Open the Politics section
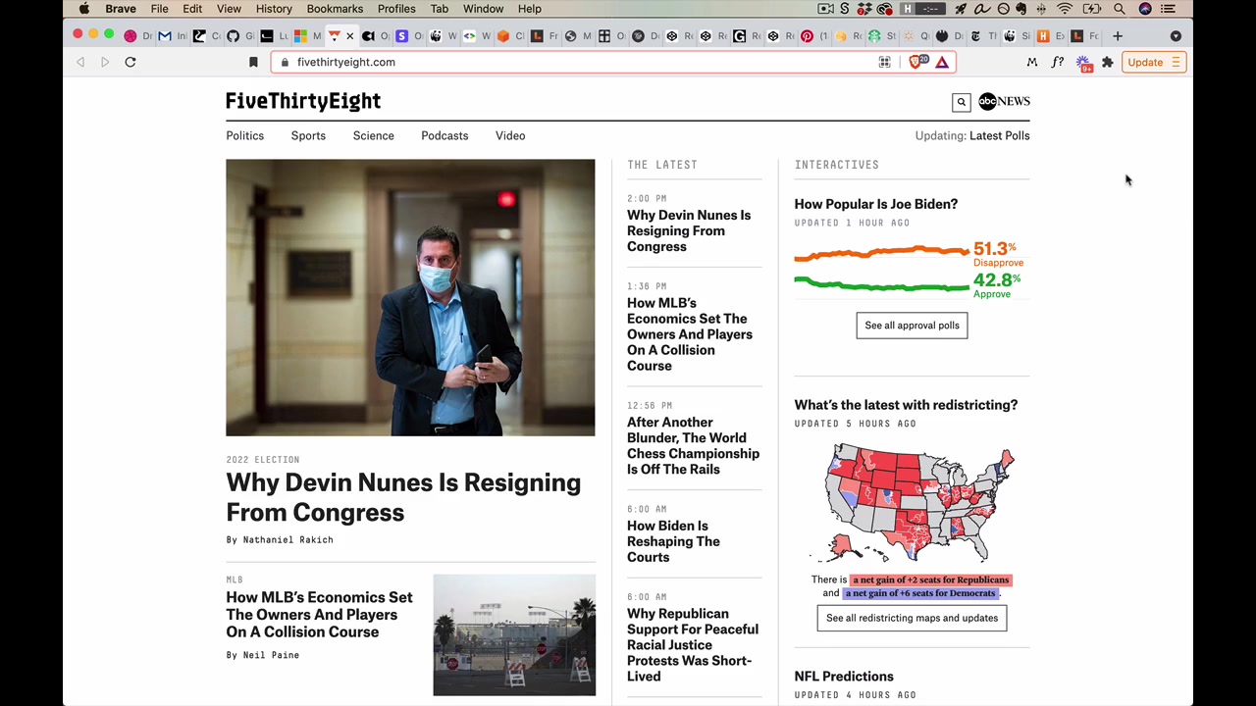The height and width of the screenshot is (706, 1256). point(244,135)
